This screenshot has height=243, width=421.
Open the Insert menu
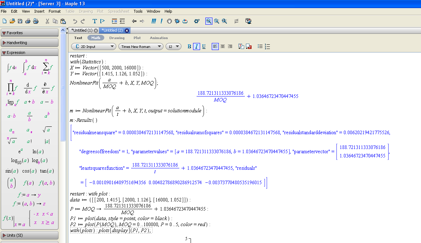point(39,11)
